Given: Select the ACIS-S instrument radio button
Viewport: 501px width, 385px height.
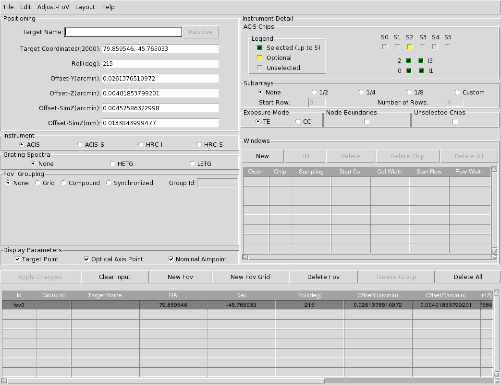Looking at the screenshot, I should pyautogui.click(x=80, y=145).
